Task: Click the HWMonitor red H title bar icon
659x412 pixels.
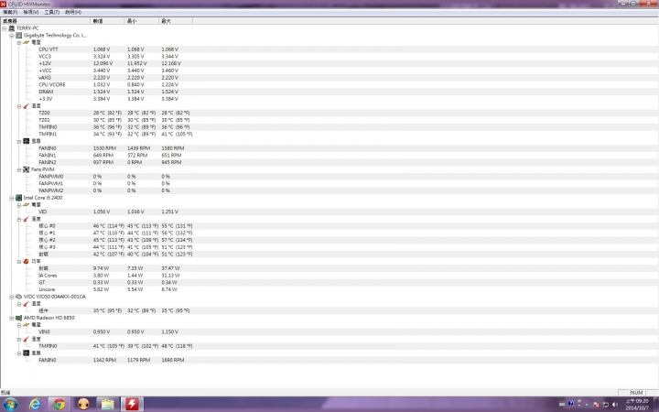Action: tap(4, 4)
